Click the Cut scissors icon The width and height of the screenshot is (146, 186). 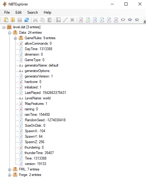pos(35,20)
